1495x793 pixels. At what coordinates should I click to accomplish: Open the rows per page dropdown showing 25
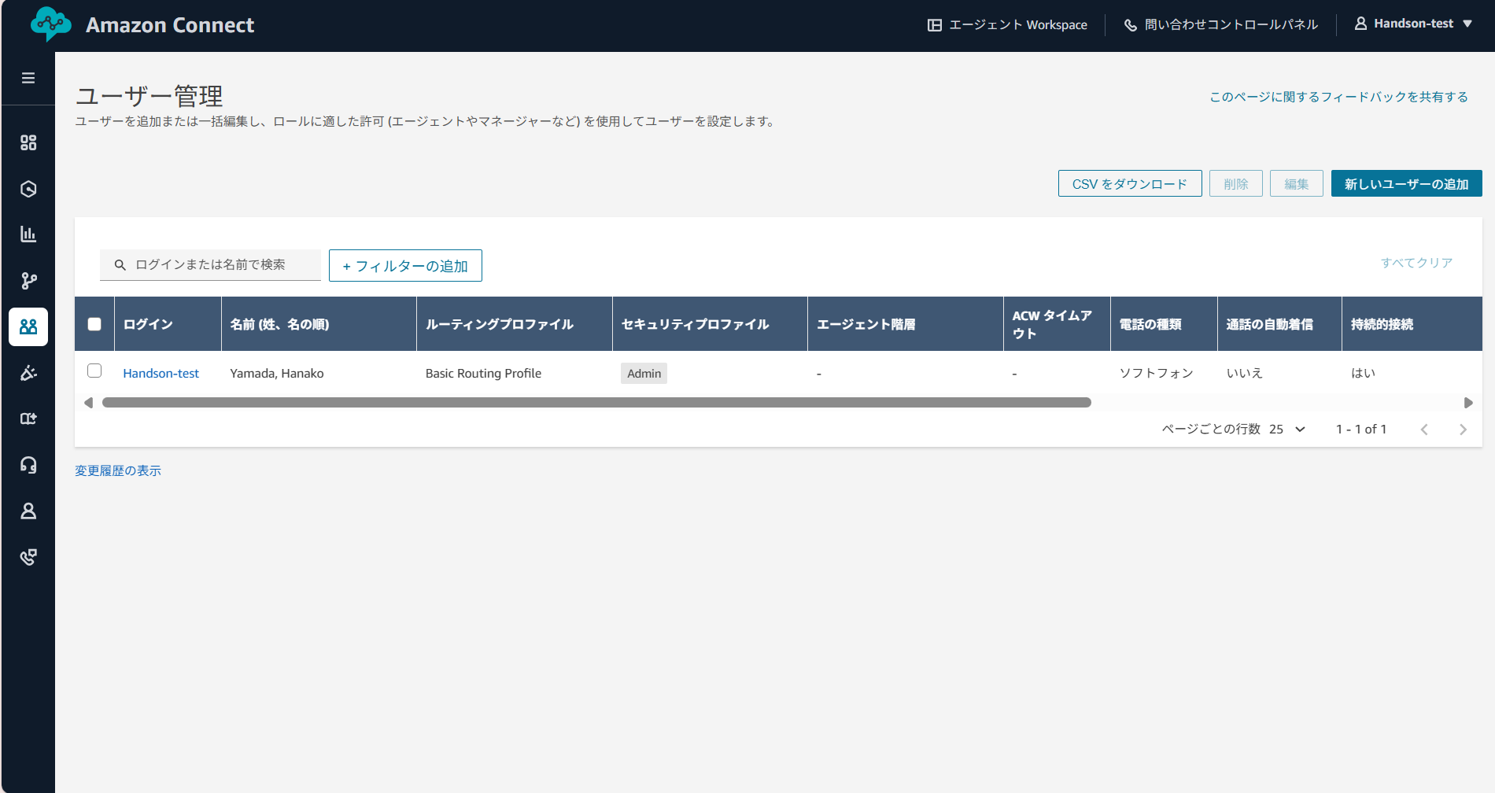(x=1288, y=430)
